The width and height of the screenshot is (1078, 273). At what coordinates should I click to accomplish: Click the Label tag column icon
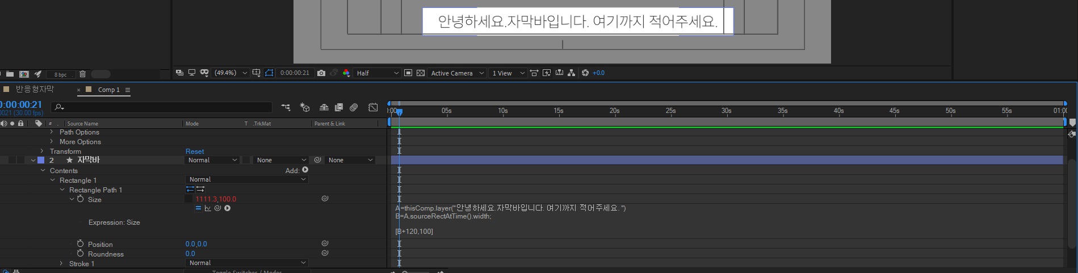tap(39, 123)
